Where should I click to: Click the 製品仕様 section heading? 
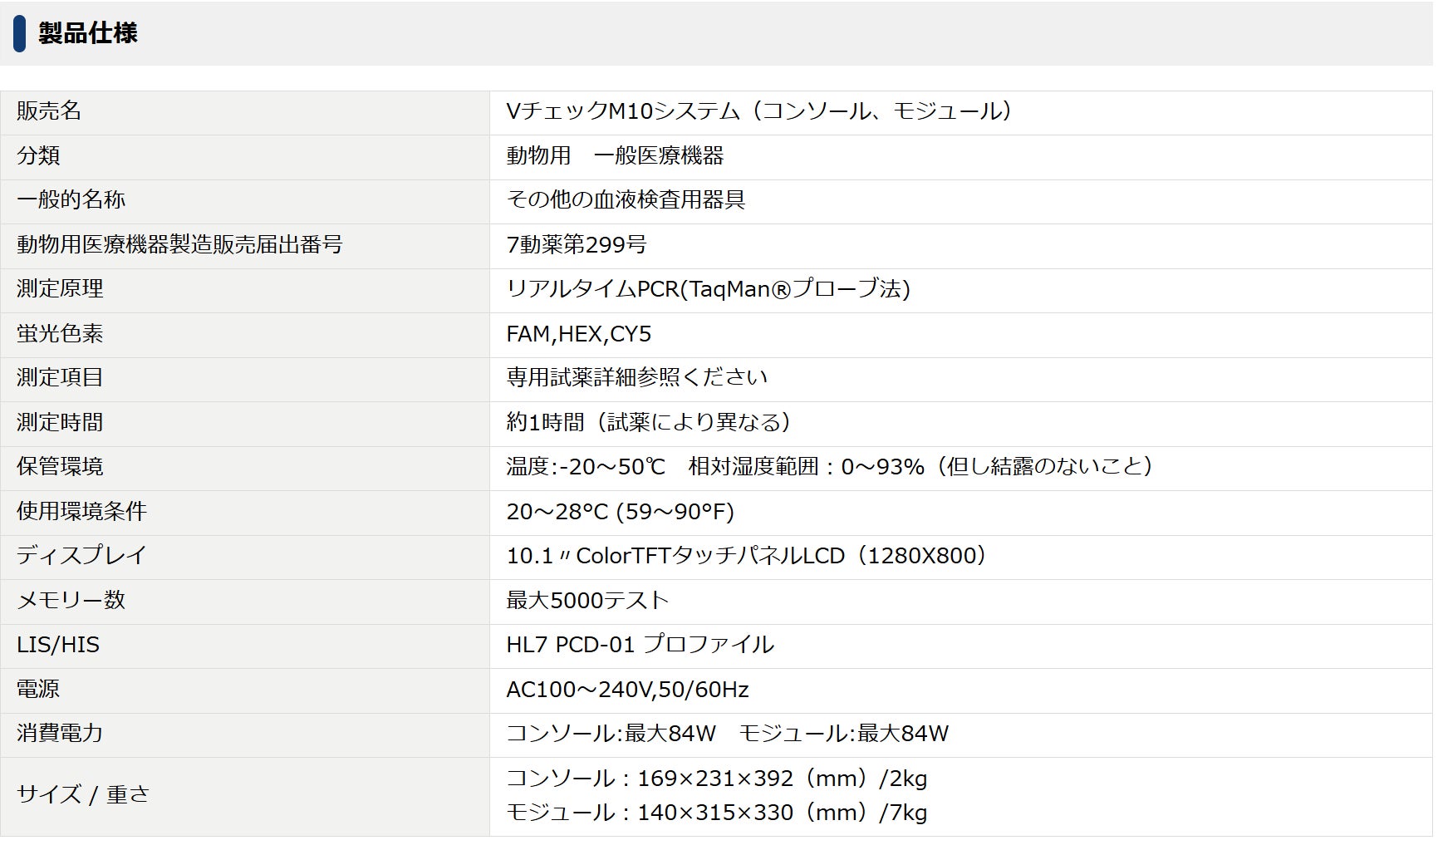coord(87,33)
